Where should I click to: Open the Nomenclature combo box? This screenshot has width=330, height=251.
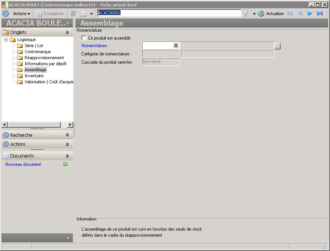[x=176, y=45]
